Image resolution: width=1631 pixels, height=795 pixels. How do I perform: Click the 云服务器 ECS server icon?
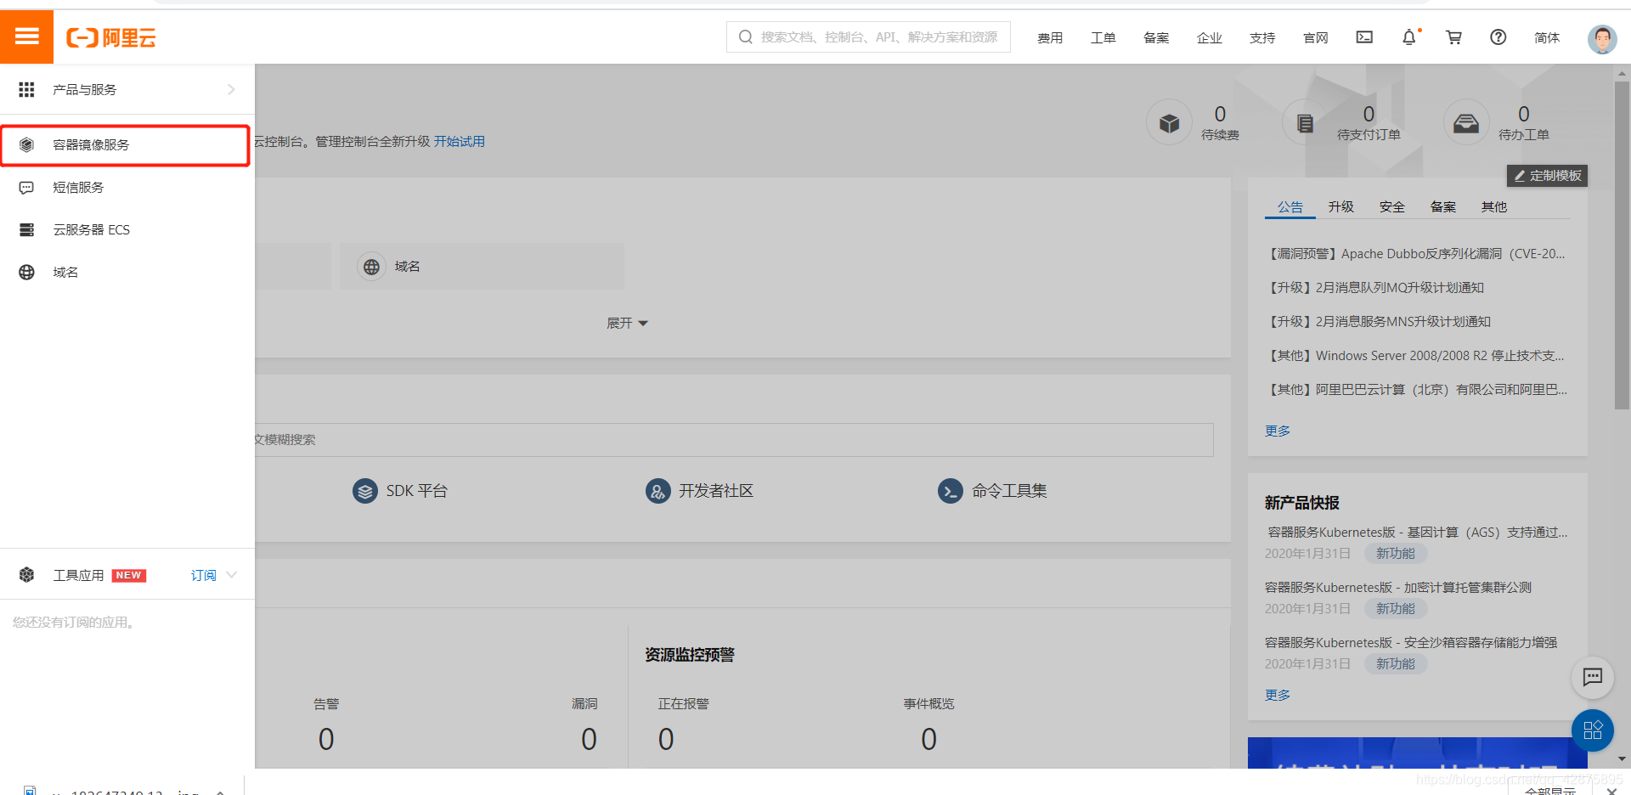click(26, 229)
